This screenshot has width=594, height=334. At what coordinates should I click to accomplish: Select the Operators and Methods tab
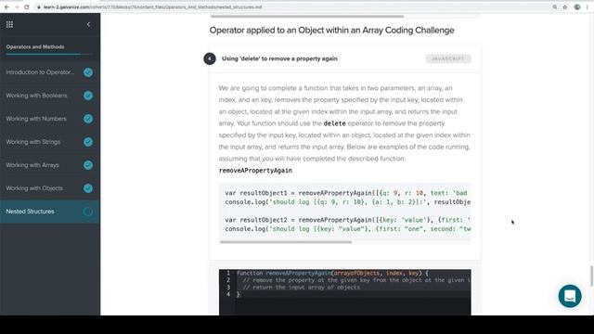[35, 47]
